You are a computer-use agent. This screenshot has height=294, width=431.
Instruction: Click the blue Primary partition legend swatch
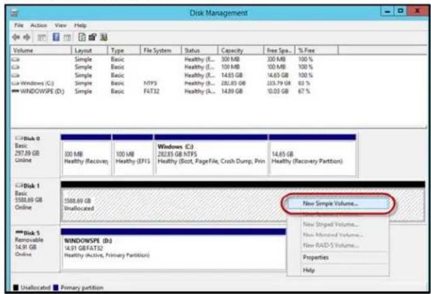(56, 288)
